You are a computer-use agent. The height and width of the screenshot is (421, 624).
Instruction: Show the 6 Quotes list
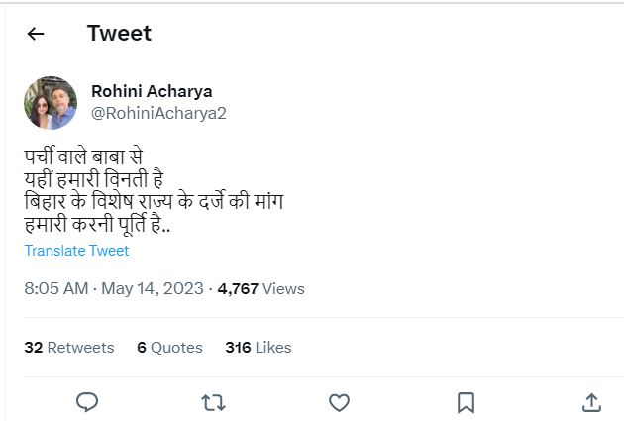point(169,348)
